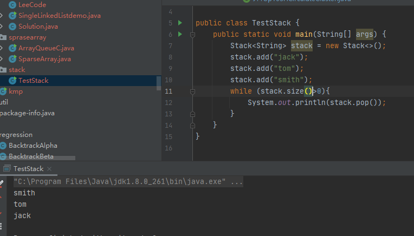Collapse main method fold marker on line 6
Image resolution: width=414 pixels, height=236 pixels.
pos(192,35)
